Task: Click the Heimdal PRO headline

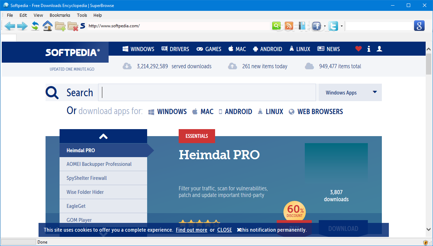Action: coord(219,155)
